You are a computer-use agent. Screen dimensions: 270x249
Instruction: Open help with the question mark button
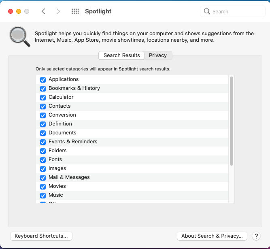coord(256,236)
